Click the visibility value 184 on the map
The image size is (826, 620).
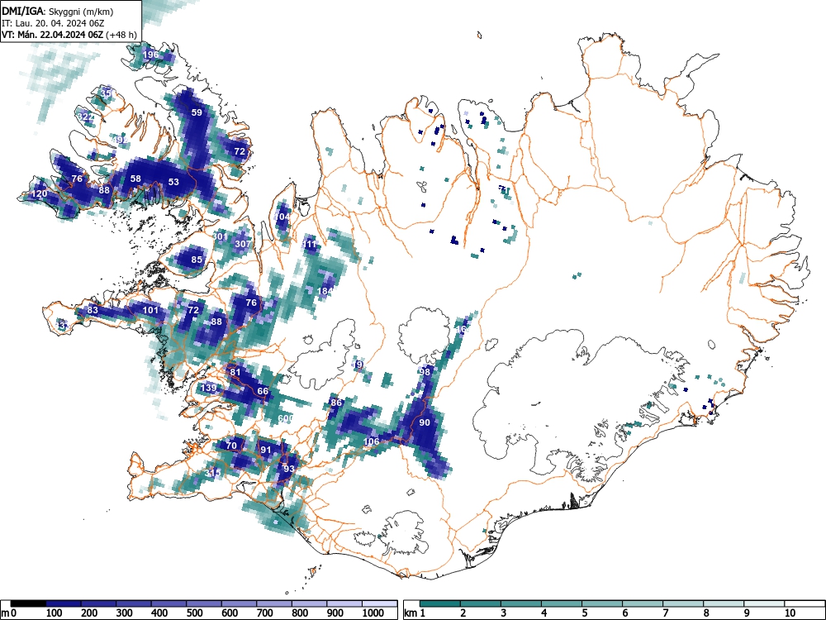(x=325, y=291)
